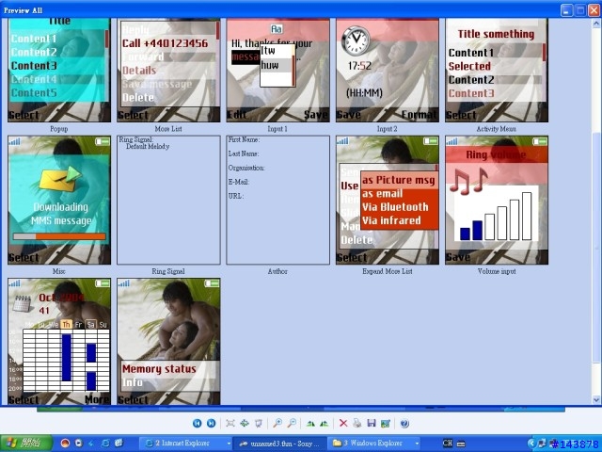This screenshot has height=452, width=602.
Task: Click 'First Name:' in Author panel
Action: click(244, 139)
